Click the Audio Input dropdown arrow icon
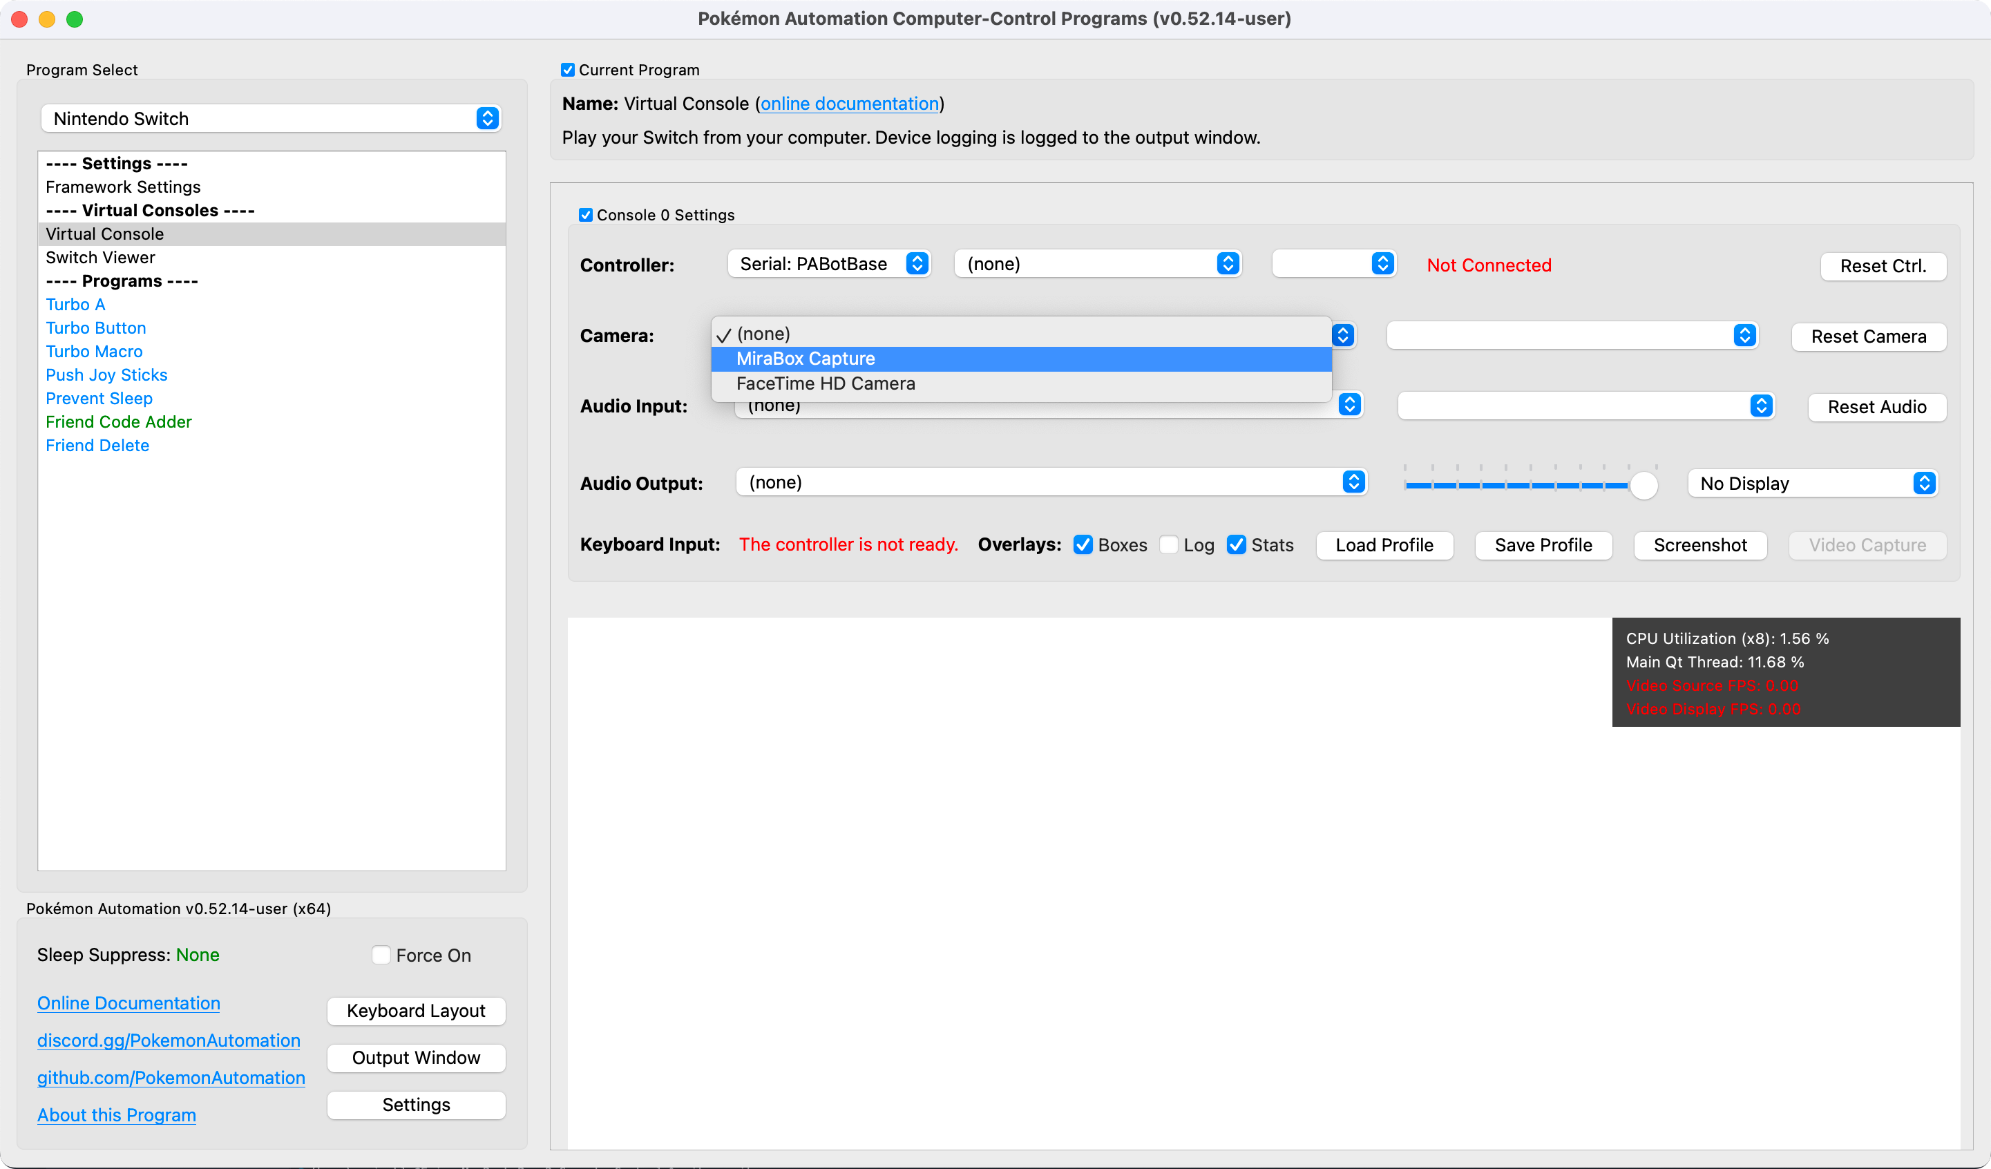Viewport: 1991px width, 1169px height. (1349, 406)
